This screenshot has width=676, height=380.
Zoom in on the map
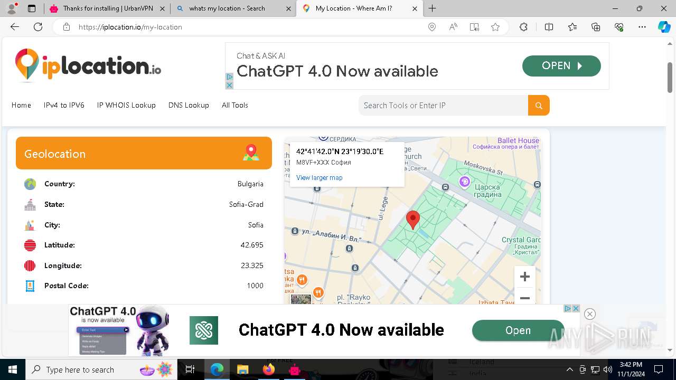point(525,277)
